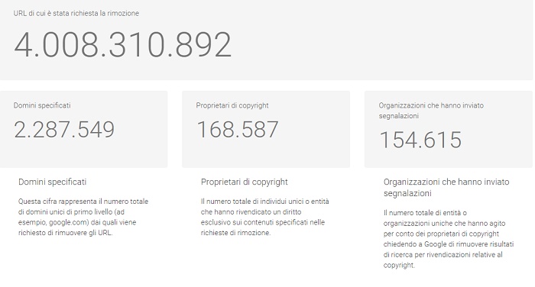This screenshot has width=535, height=287.
Task: Click the 'richieste di rimozione' text line
Action: tap(235, 233)
